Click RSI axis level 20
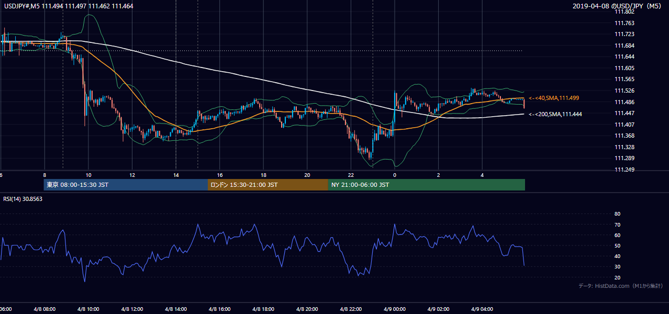The height and width of the screenshot is (314, 669). tap(617, 277)
